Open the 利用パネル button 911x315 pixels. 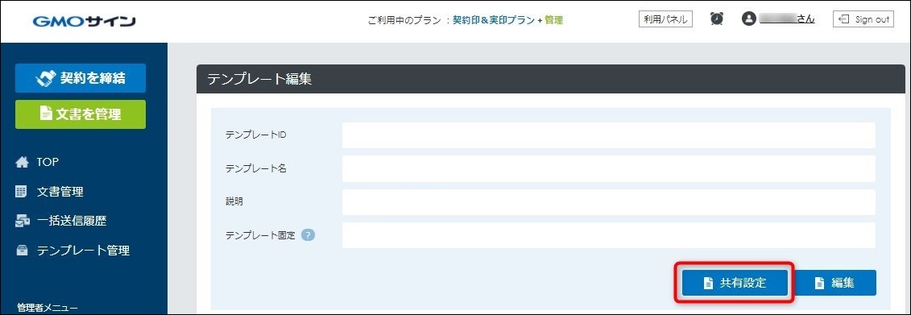(665, 19)
